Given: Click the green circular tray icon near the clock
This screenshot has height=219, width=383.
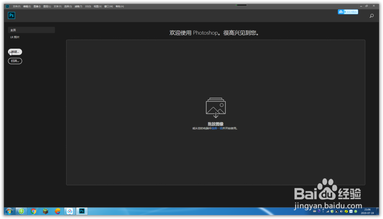Looking at the screenshot, I should (356, 211).
